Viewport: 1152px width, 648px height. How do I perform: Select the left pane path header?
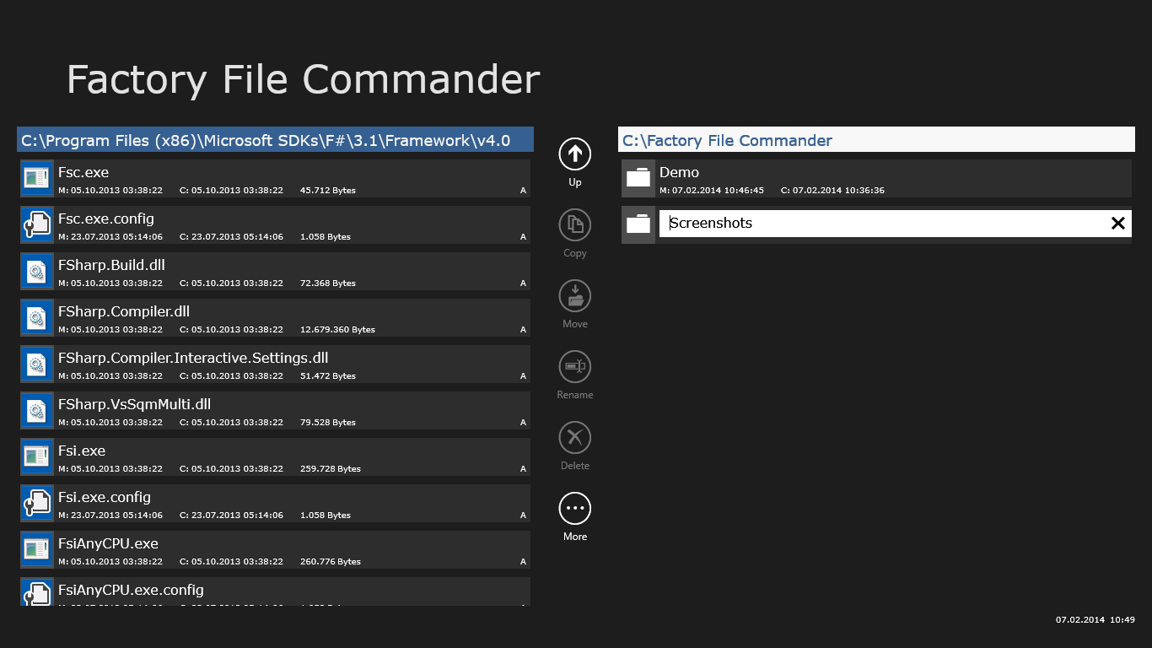[x=275, y=140]
